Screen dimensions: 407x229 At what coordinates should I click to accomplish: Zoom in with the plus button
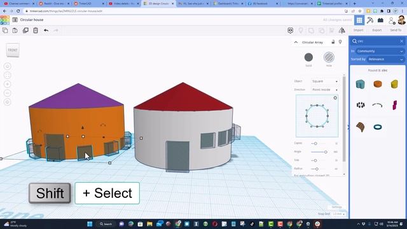point(8,84)
